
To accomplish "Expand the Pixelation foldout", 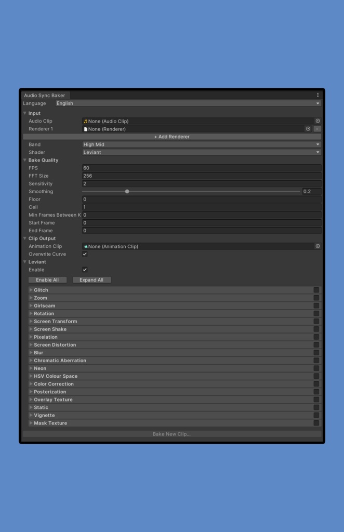I will [31, 337].
